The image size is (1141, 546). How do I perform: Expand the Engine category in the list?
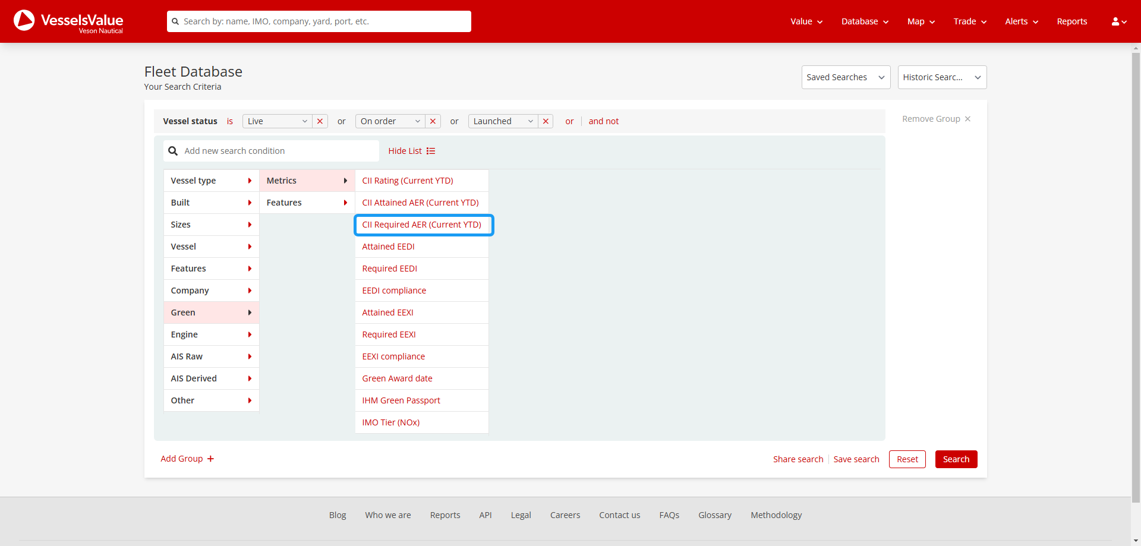pyautogui.click(x=211, y=334)
